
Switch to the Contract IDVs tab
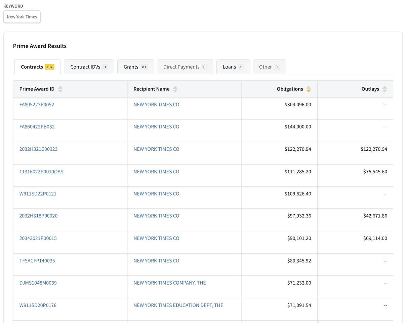coord(89,67)
